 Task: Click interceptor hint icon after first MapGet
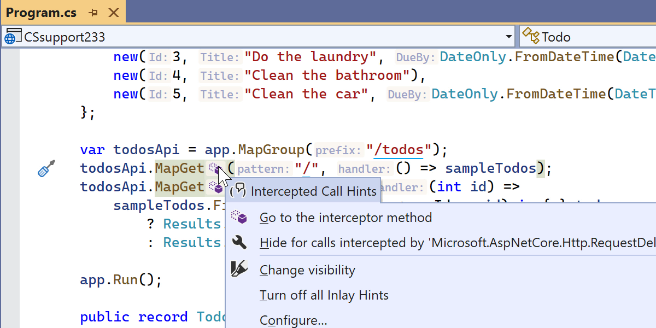click(214, 168)
